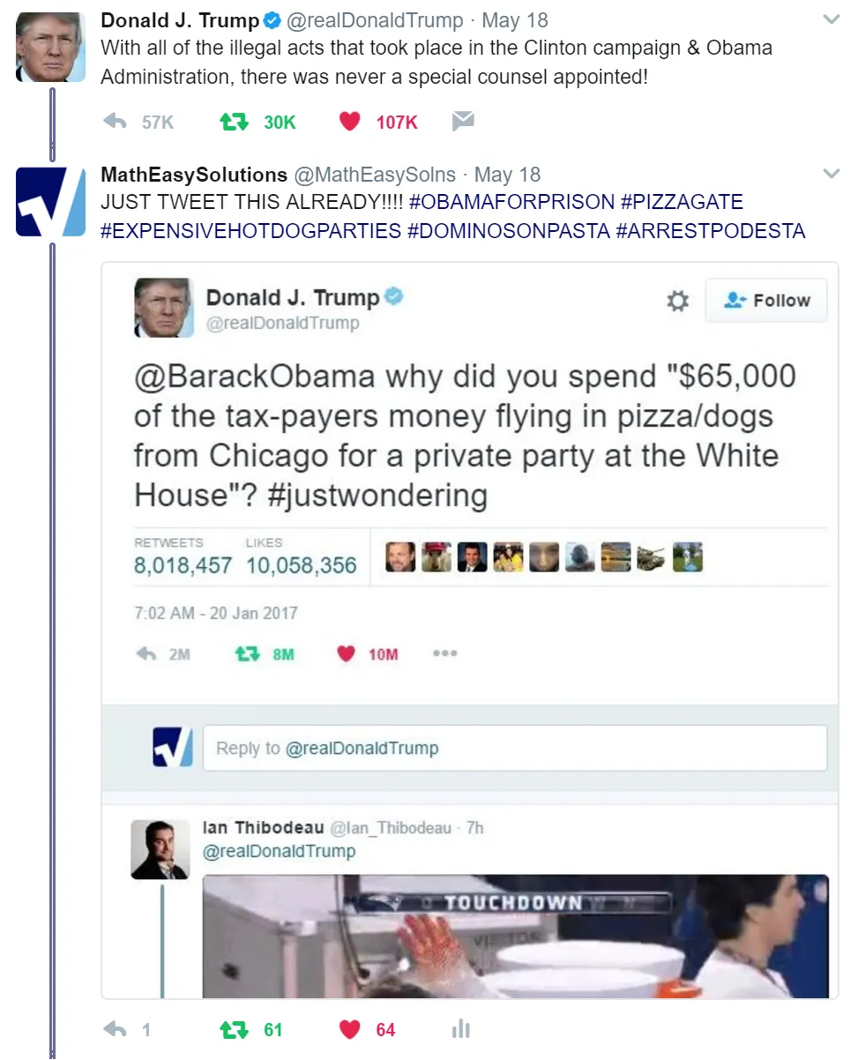Like Trump's tweet with 107K hearts
The width and height of the screenshot is (850, 1060).
[x=349, y=122]
